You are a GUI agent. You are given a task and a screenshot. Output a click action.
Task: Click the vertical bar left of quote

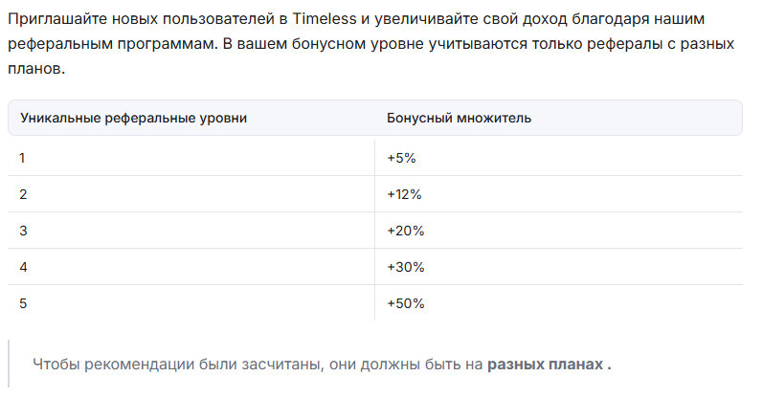coord(9,364)
